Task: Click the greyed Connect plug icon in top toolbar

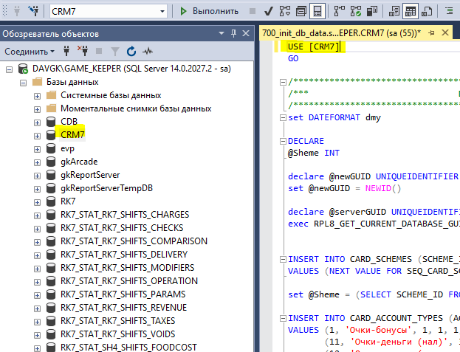Action: [17, 11]
